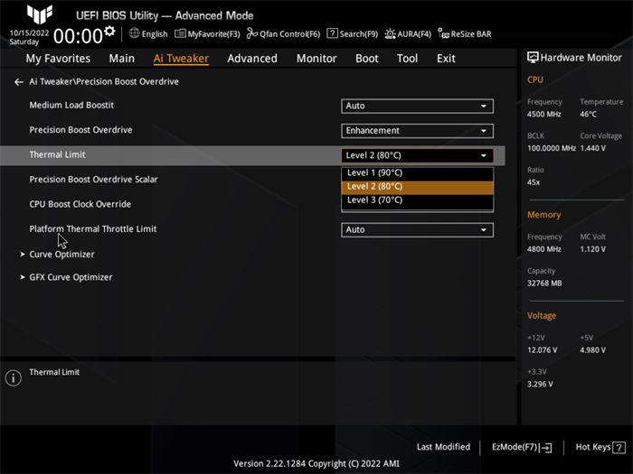633x474 pixels.
Task: Open the Tool tab
Action: click(x=407, y=59)
